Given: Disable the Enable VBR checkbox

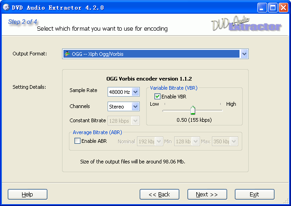Looking at the screenshot, I should click(x=157, y=96).
